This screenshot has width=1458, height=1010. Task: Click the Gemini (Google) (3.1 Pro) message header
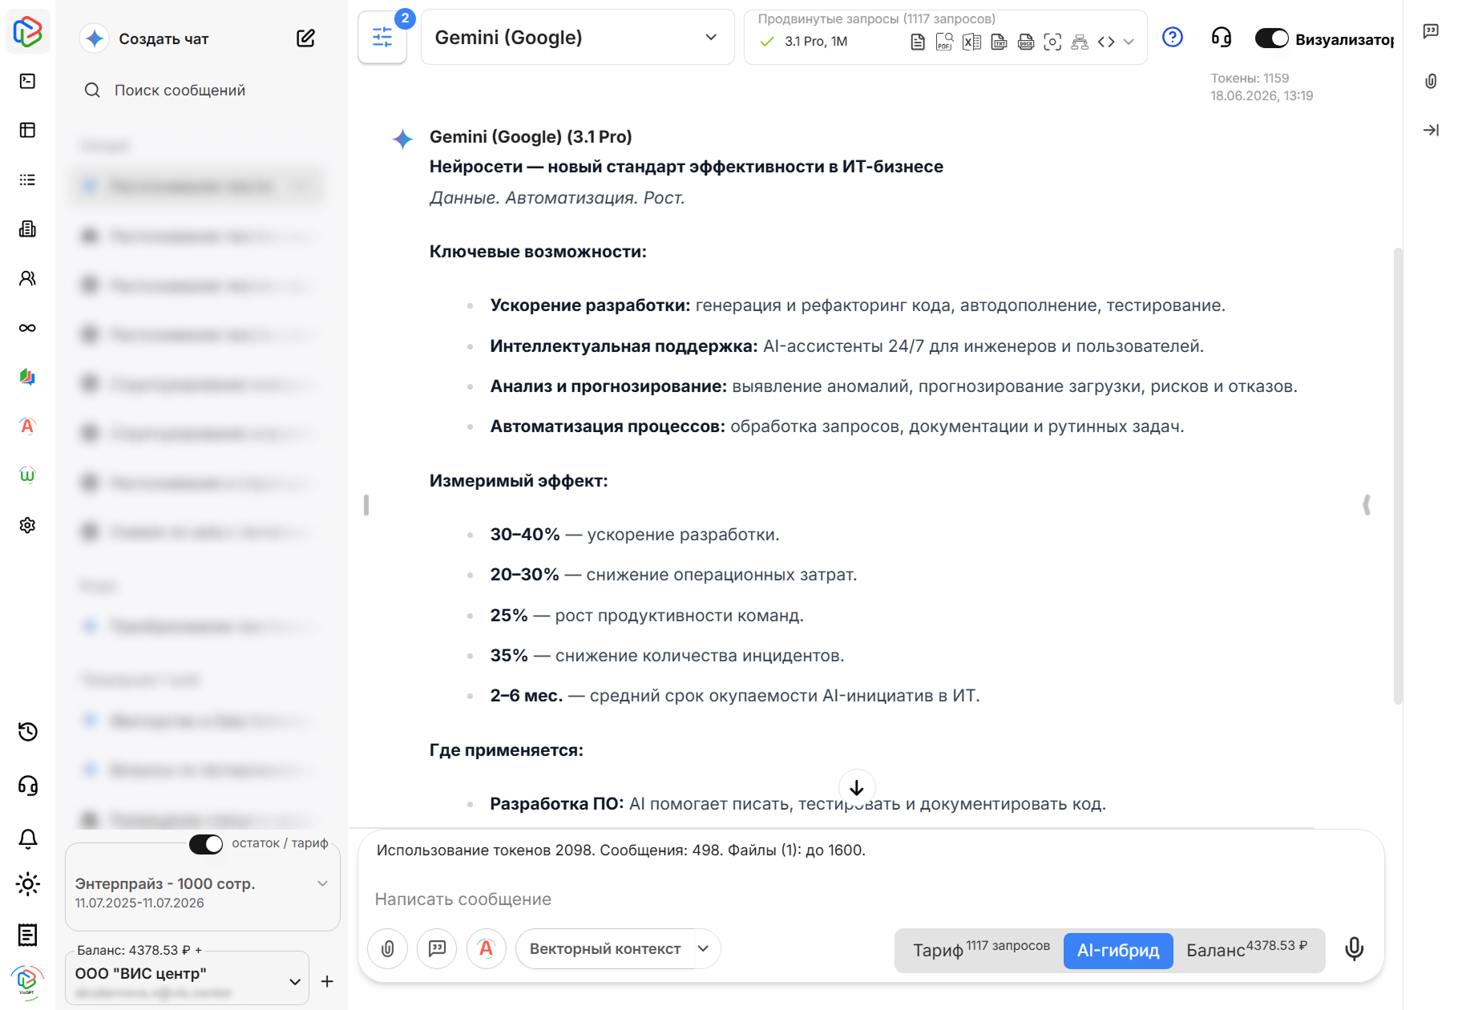[x=531, y=137]
